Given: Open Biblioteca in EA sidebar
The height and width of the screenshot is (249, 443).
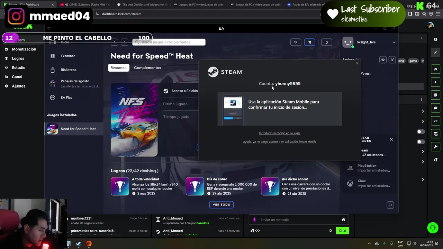Looking at the screenshot, I should (x=68, y=70).
